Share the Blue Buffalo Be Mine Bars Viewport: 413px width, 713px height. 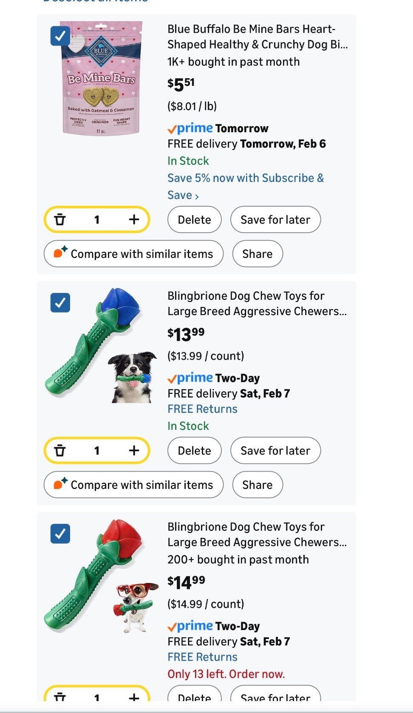click(x=257, y=254)
